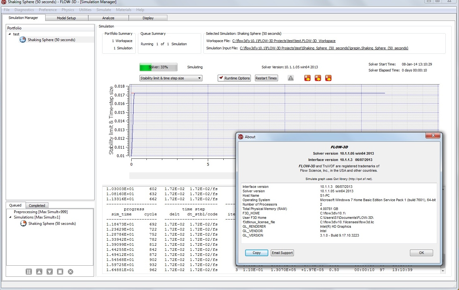This screenshot has height=290, width=459.
Task: Click Copy button in About dialog
Action: 257,253
